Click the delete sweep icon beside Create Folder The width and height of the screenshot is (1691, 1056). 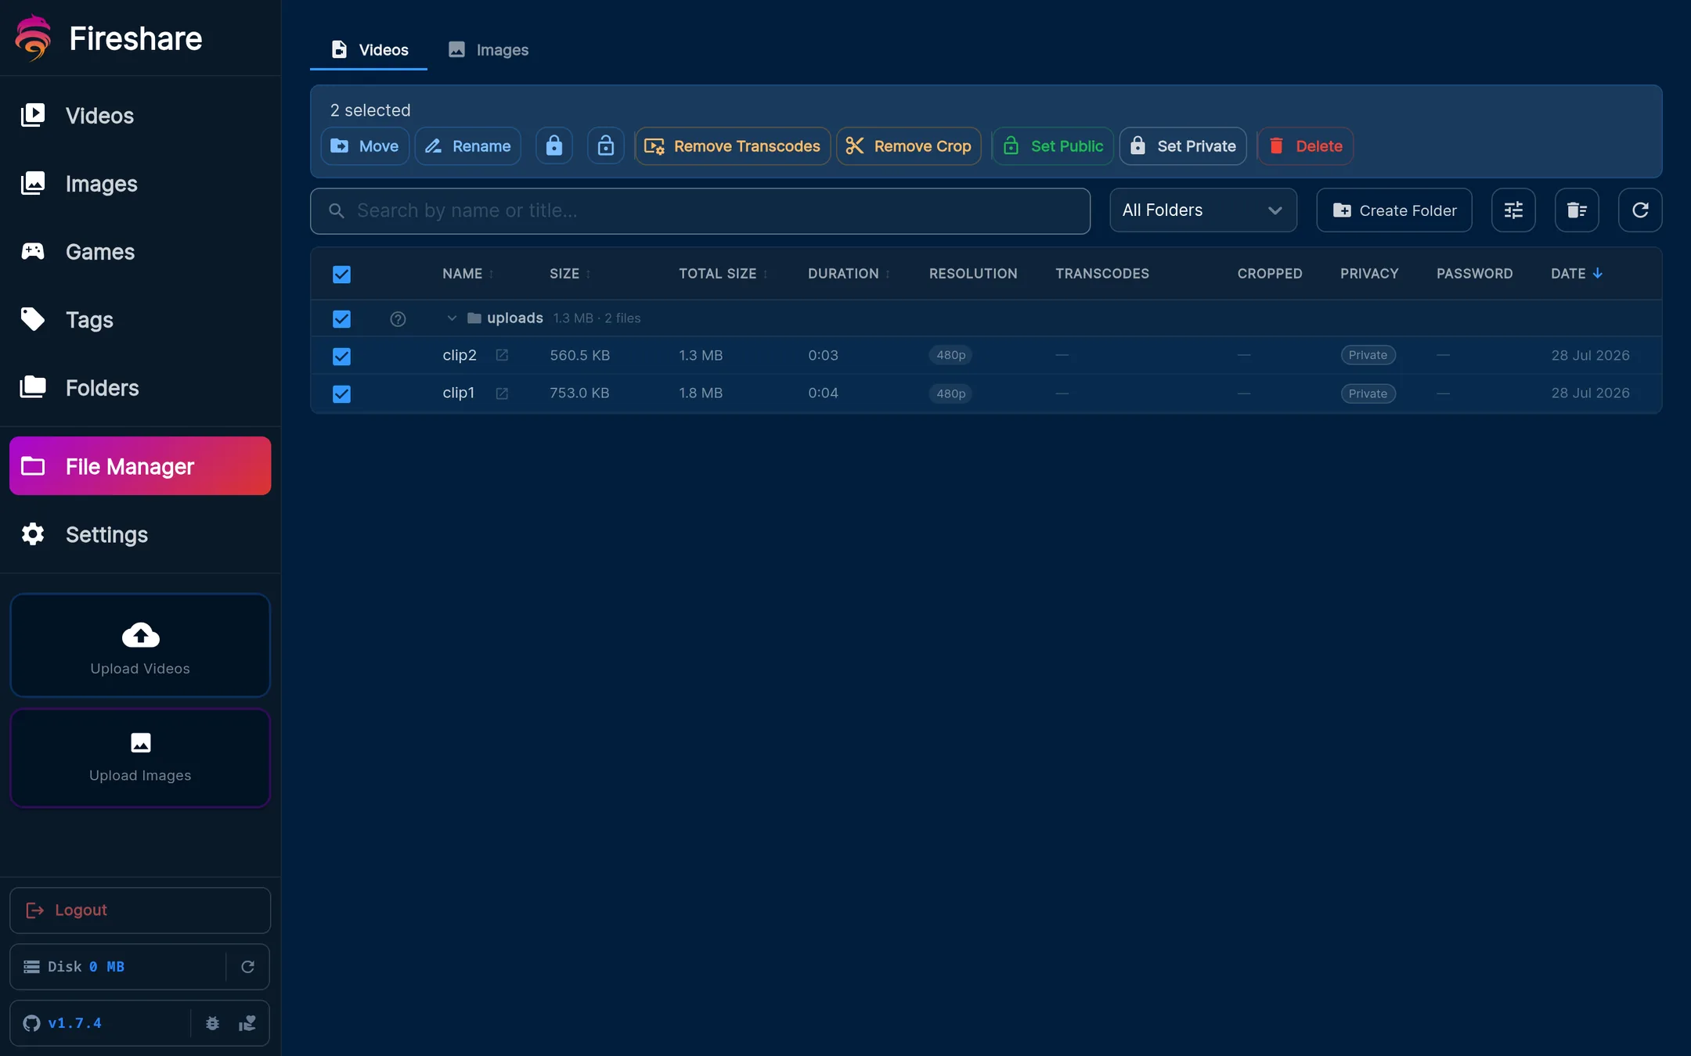point(1577,210)
